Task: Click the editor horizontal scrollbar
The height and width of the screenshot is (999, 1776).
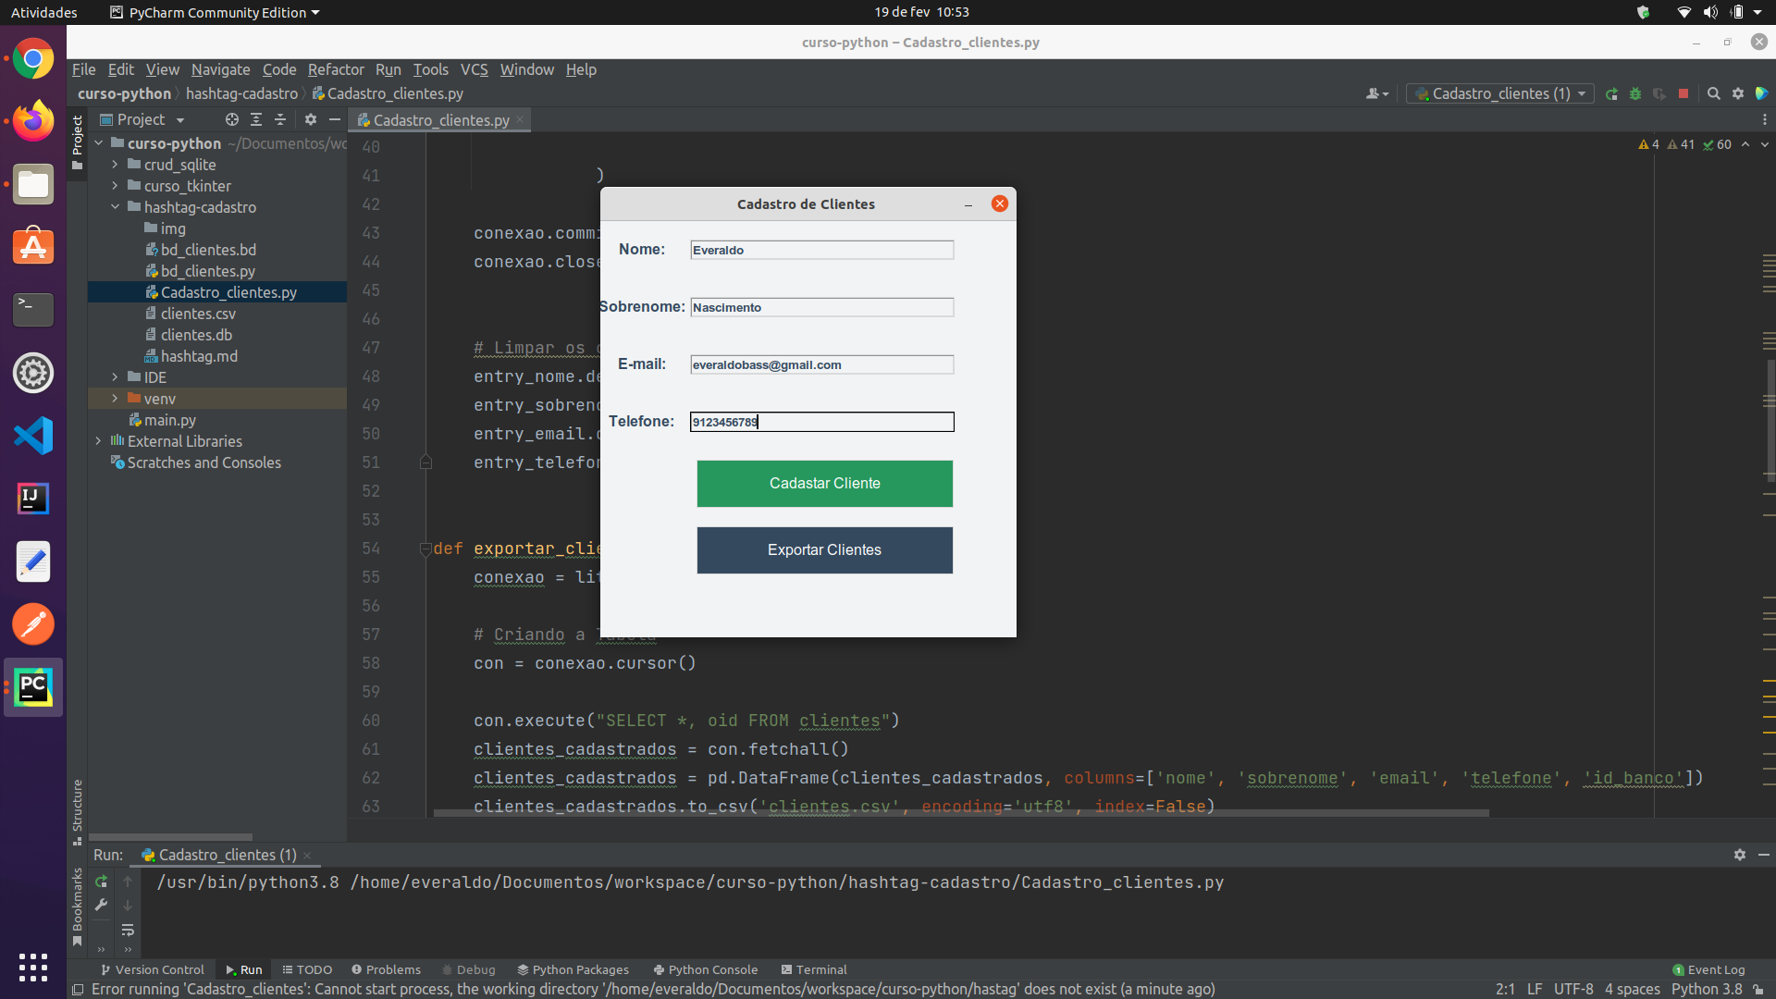Action: tap(960, 813)
